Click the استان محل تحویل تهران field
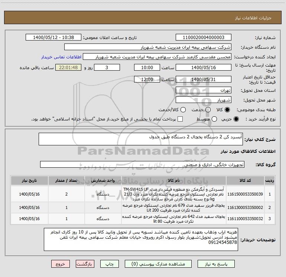This screenshot has height=277, width=286. (204, 90)
